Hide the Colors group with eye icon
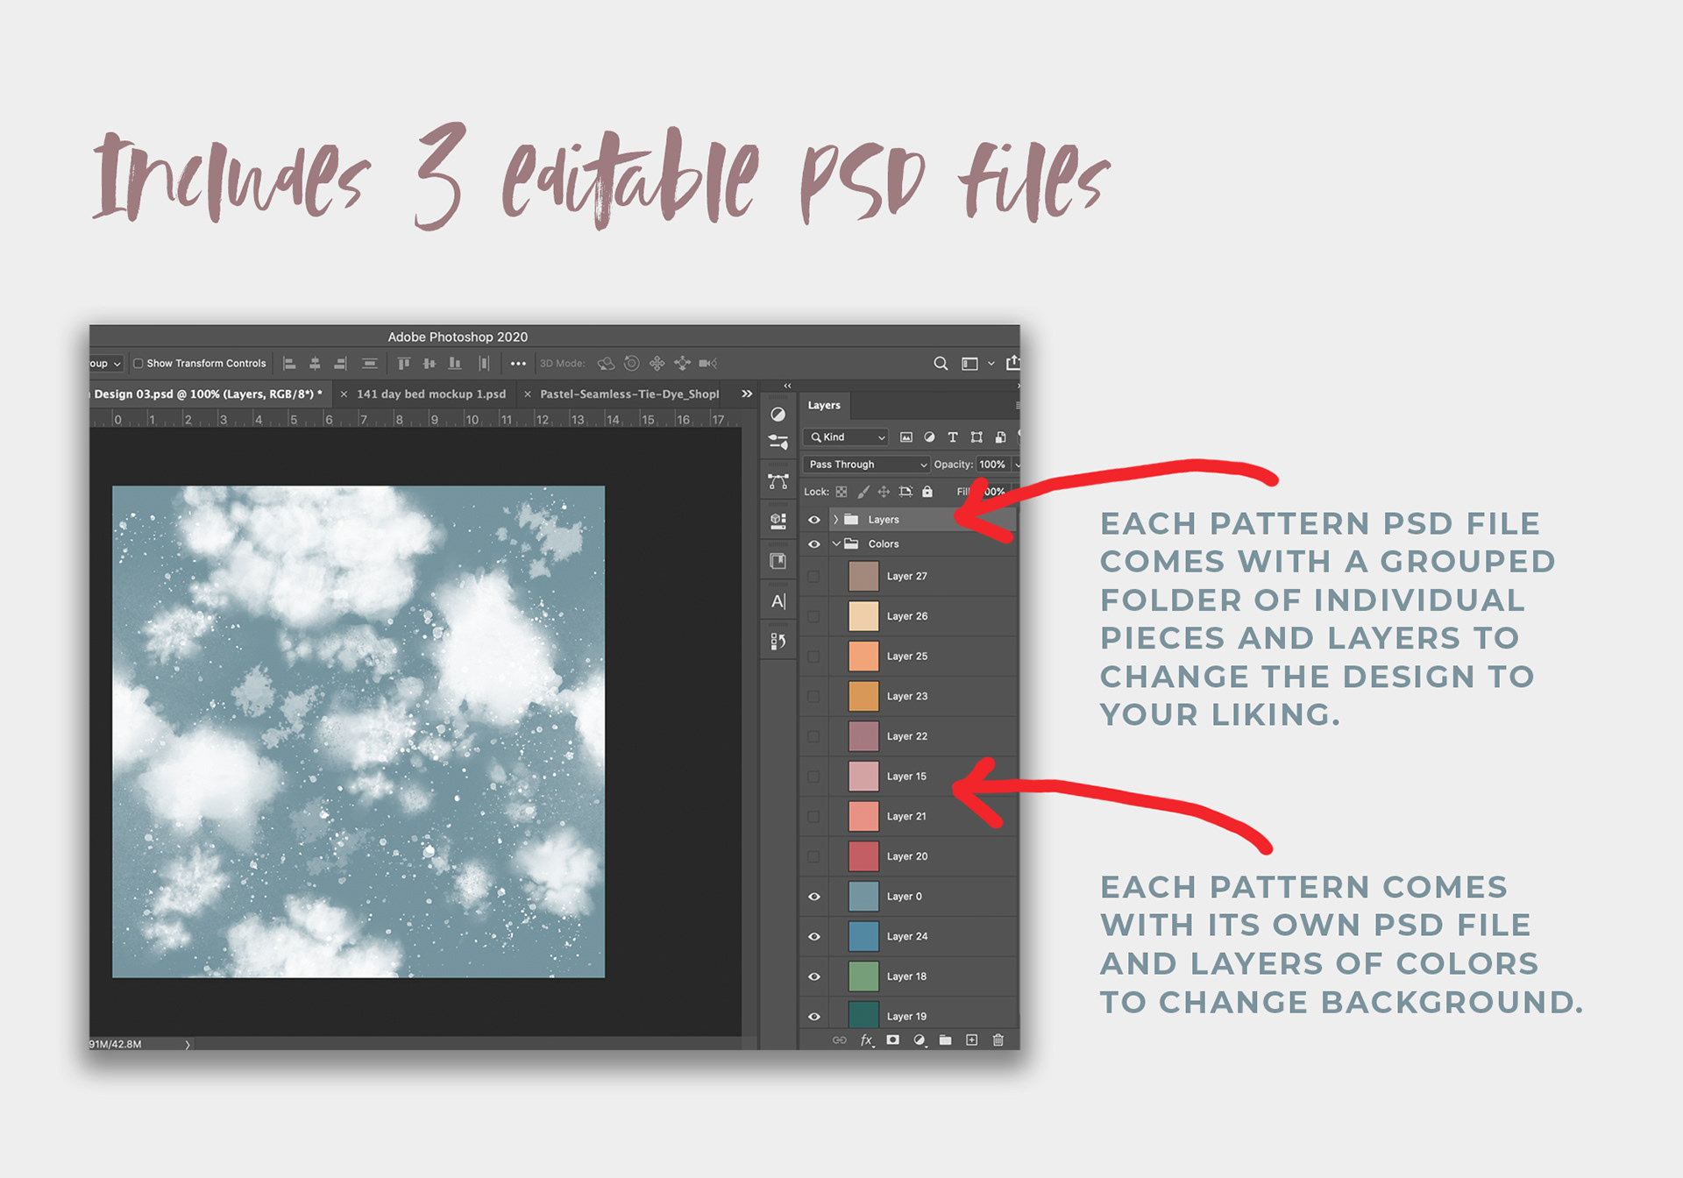The width and height of the screenshot is (1683, 1178). [x=814, y=544]
